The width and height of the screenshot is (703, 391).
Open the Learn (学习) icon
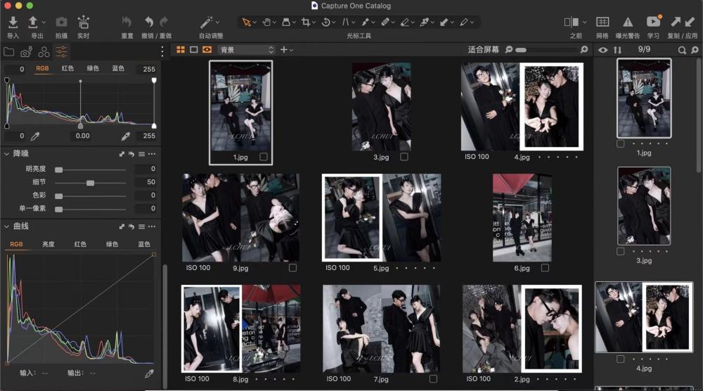pyautogui.click(x=653, y=23)
